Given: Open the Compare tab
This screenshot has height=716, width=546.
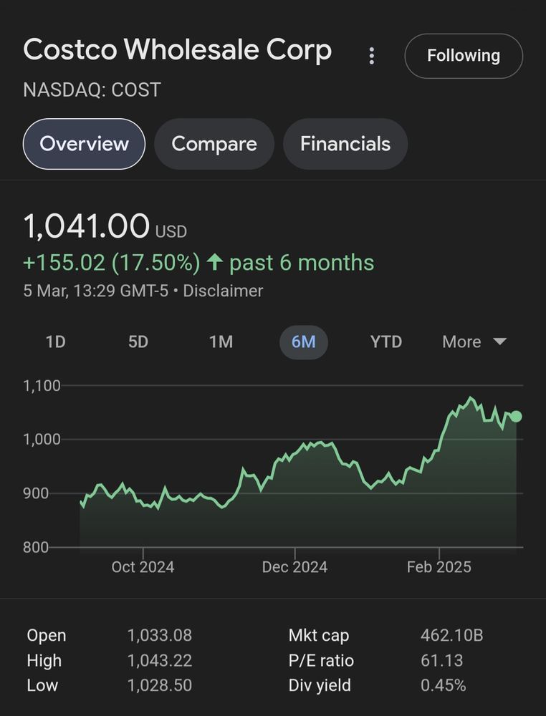Looking at the screenshot, I should click(214, 144).
